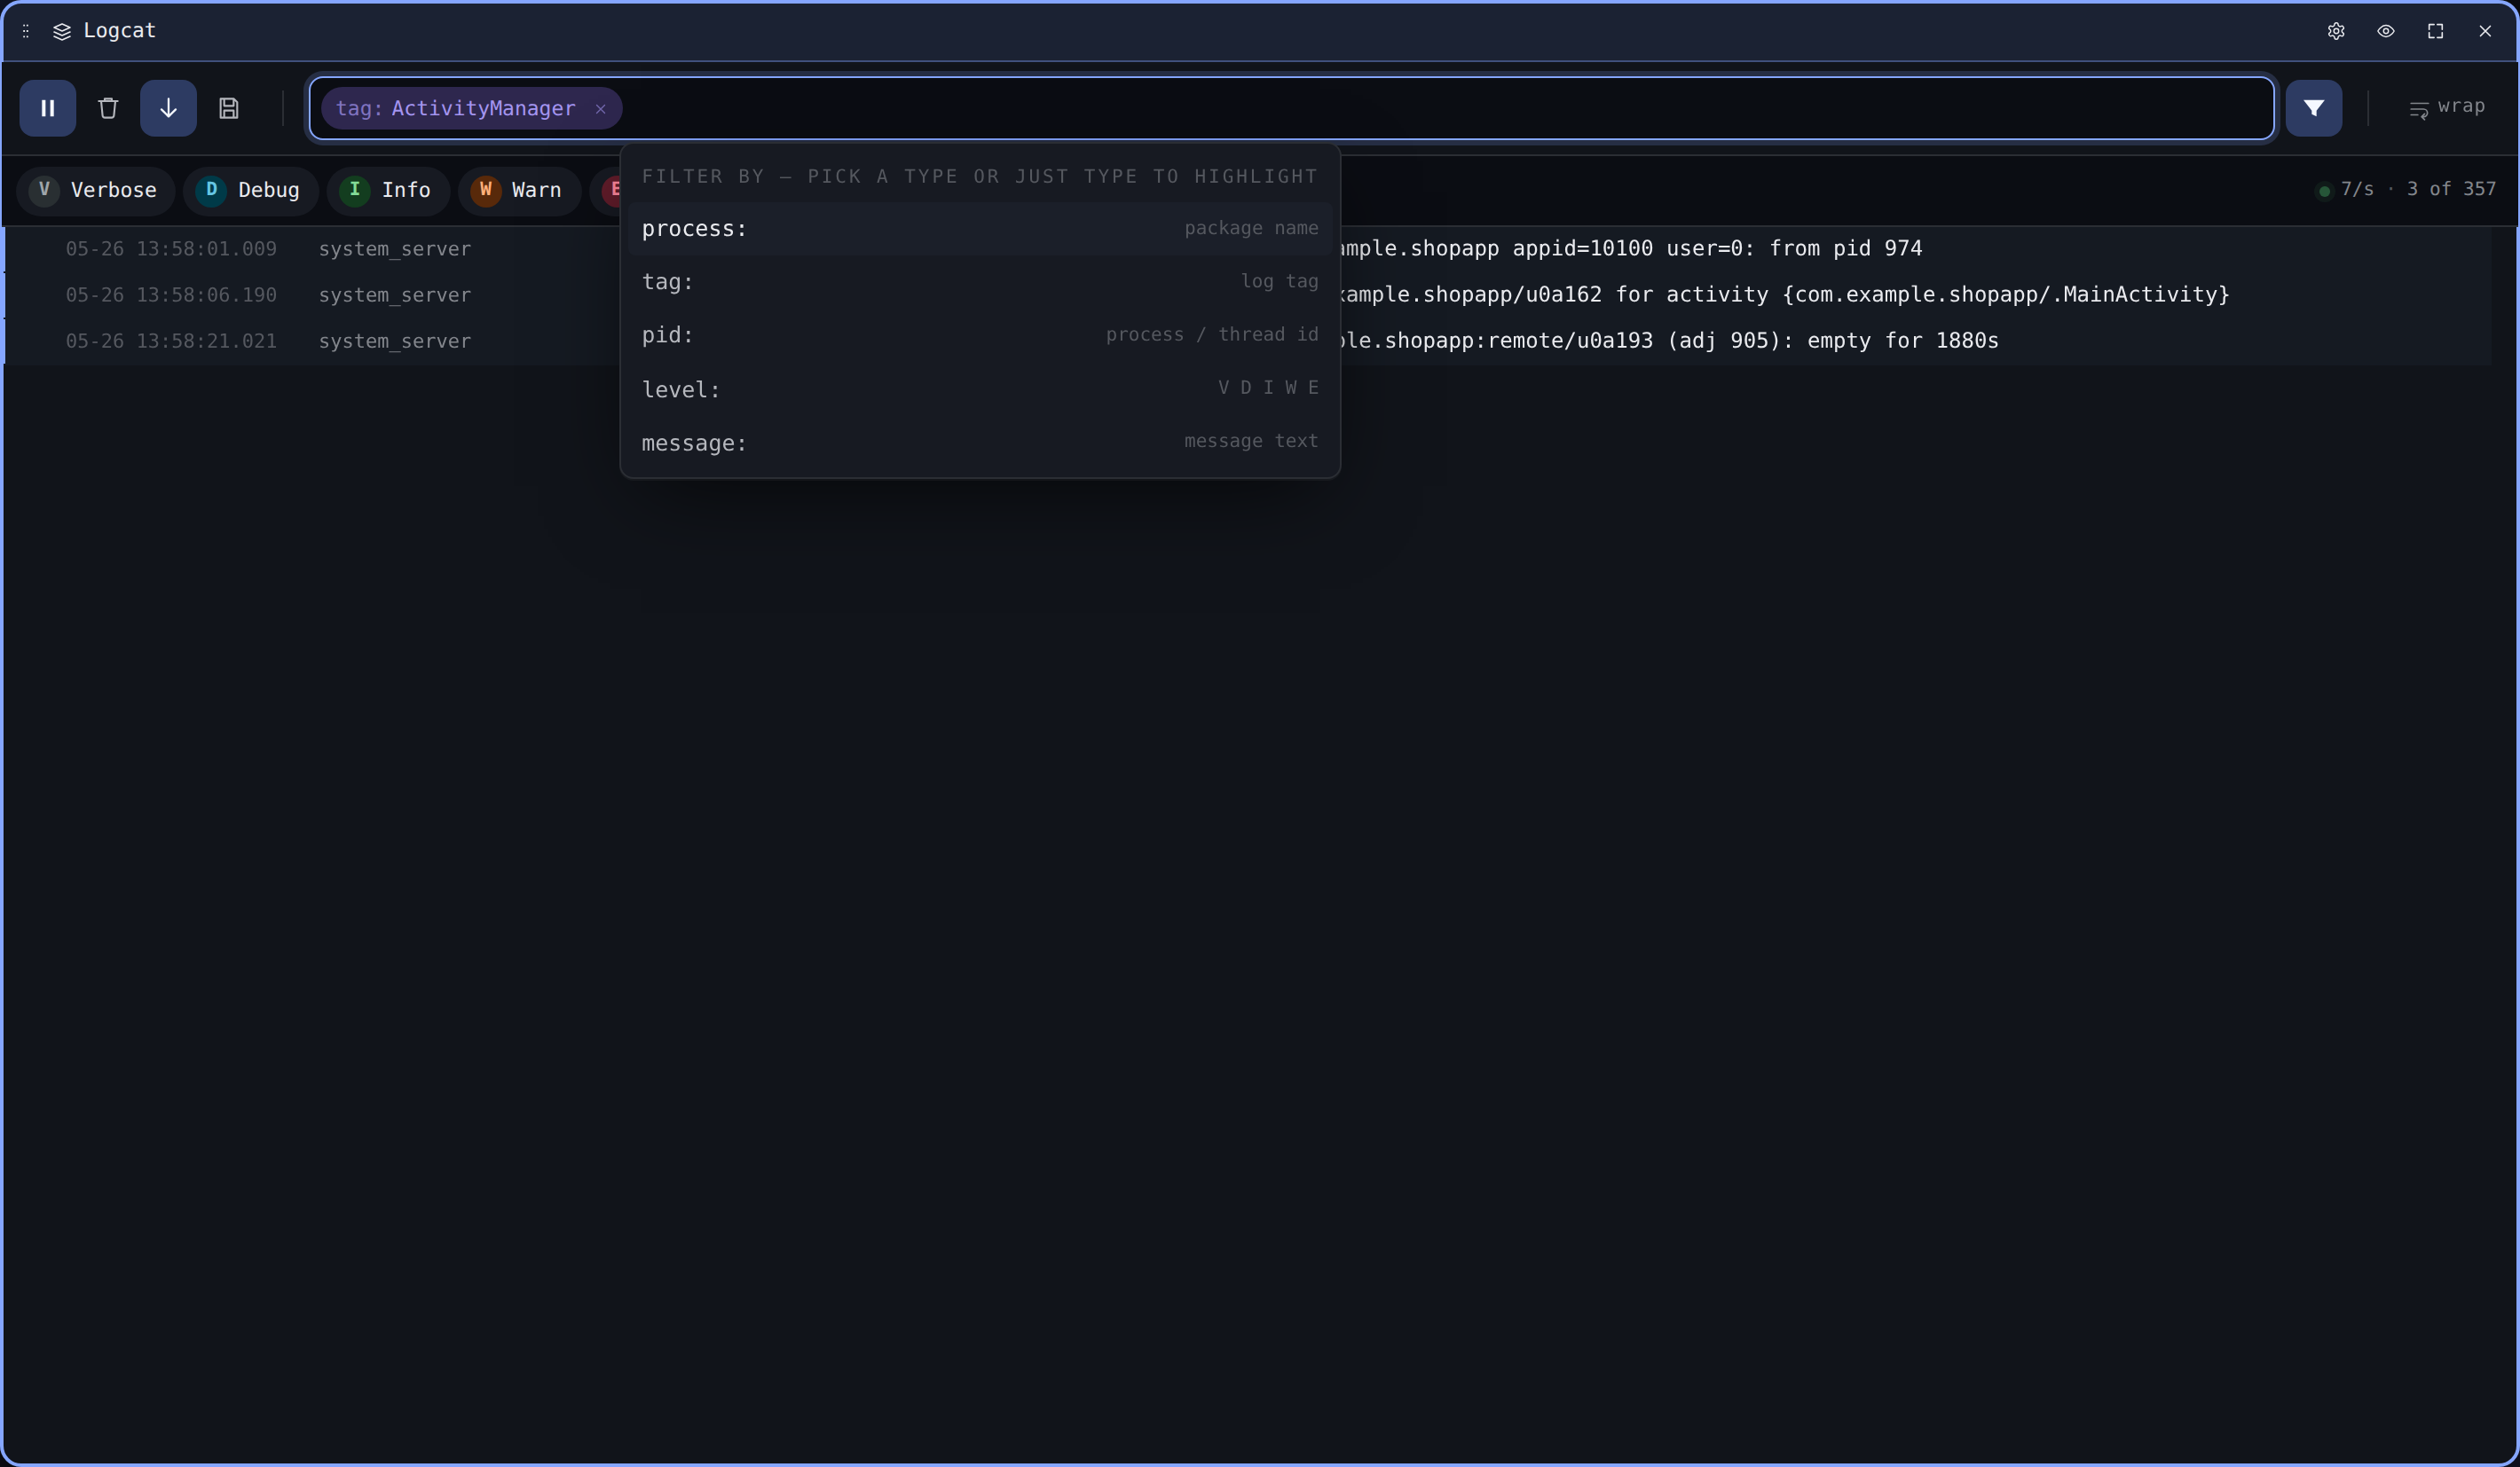
Task: Remove the tag: ActivityManager filter chip
Action: pos(600,109)
